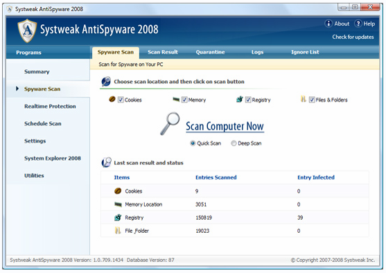The image size is (386, 273).
Task: Click the Cookies entries scanned value 9
Action: [x=197, y=191]
